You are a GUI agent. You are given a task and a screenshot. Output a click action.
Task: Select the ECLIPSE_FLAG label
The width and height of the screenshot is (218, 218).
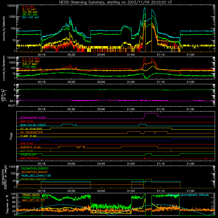coord(30,140)
